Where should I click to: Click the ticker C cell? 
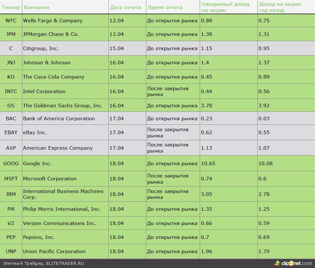[11, 48]
